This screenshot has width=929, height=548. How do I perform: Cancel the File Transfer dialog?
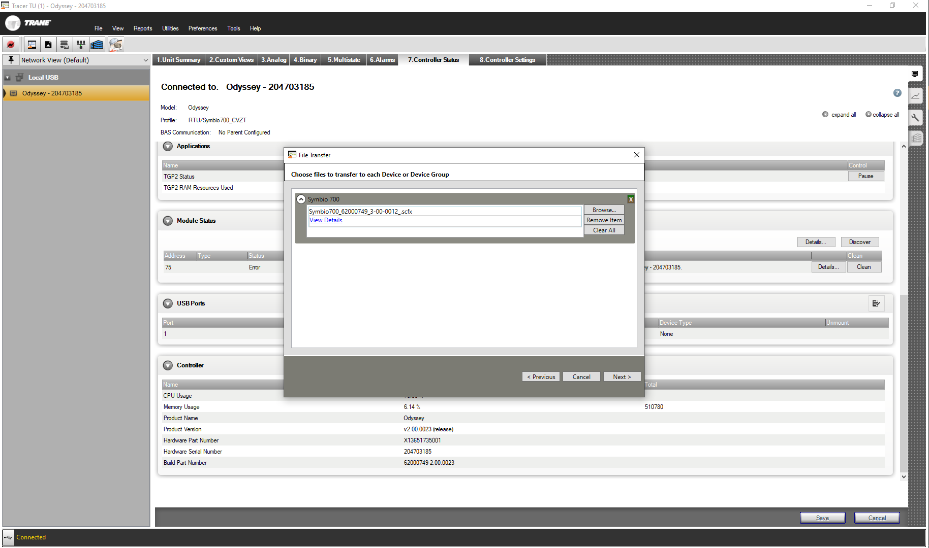tap(581, 377)
